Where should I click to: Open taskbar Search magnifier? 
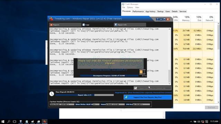point(9,122)
